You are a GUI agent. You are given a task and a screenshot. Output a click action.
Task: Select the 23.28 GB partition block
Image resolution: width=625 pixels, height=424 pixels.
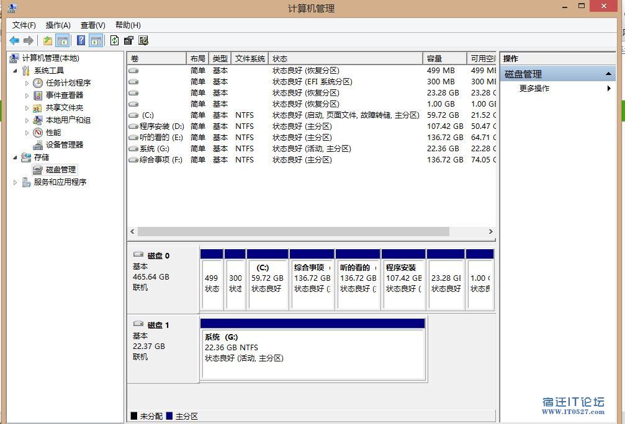tap(446, 280)
